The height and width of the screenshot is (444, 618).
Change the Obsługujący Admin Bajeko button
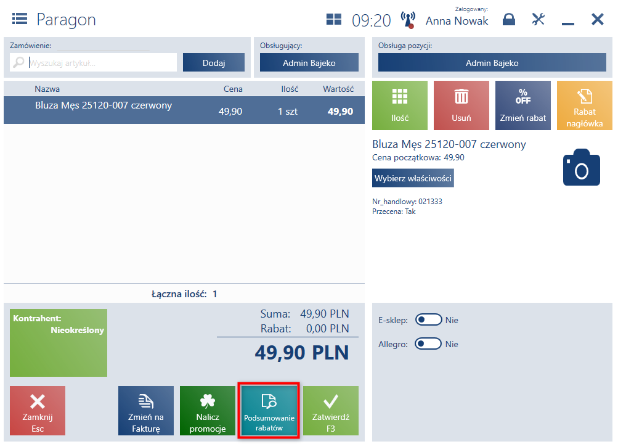pyautogui.click(x=309, y=63)
